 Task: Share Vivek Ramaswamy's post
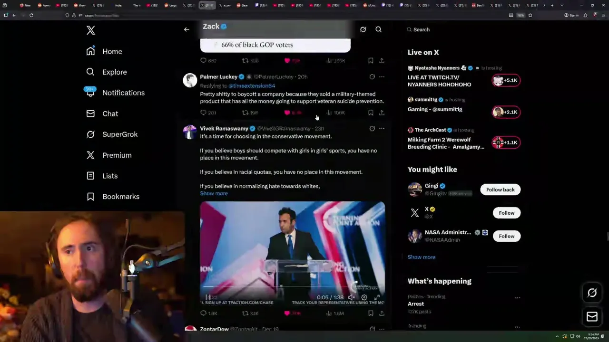pos(382,313)
